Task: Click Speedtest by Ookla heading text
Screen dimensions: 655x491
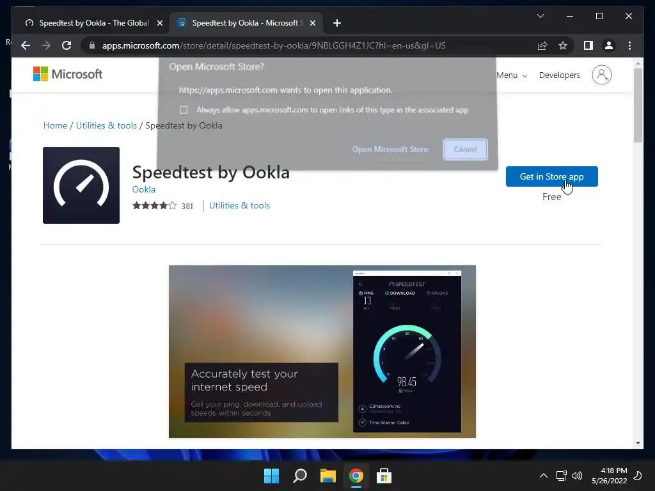Action: pyautogui.click(x=211, y=172)
